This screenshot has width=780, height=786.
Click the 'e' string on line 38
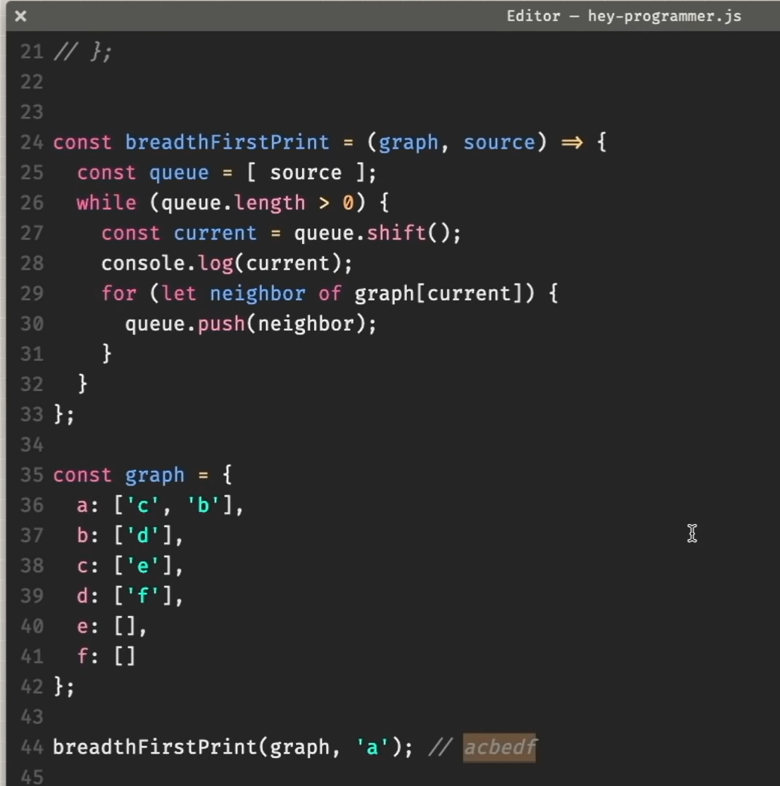coord(142,566)
